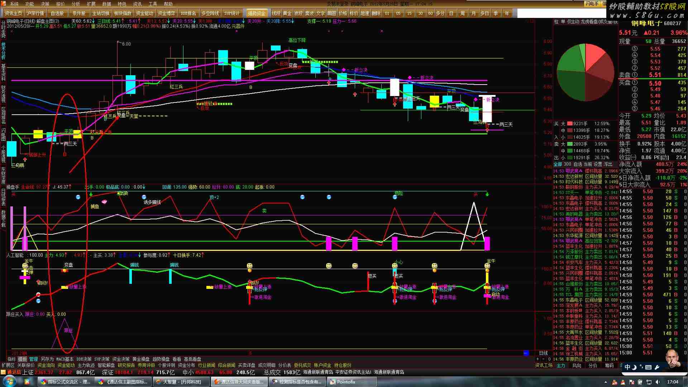Toggle the 强势资金 highlighted toolbar button
The image size is (688, 387).
point(256,13)
